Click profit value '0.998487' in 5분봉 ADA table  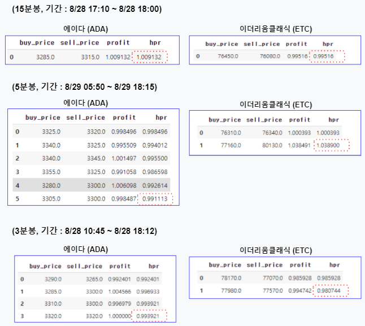pos(124,199)
